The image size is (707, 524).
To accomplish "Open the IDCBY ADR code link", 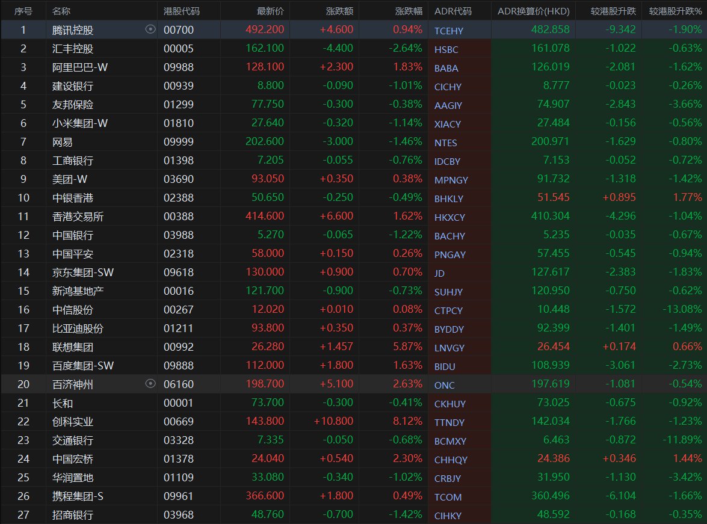I will pyautogui.click(x=447, y=161).
